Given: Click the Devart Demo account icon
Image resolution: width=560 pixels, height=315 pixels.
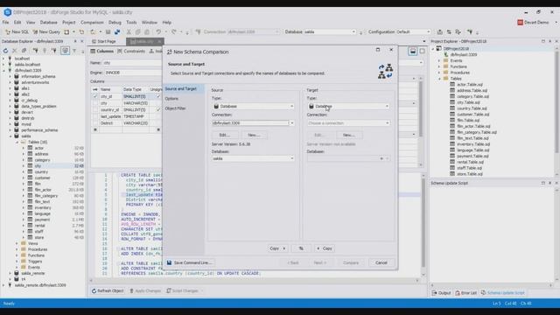Looking at the screenshot, I should pos(520,22).
